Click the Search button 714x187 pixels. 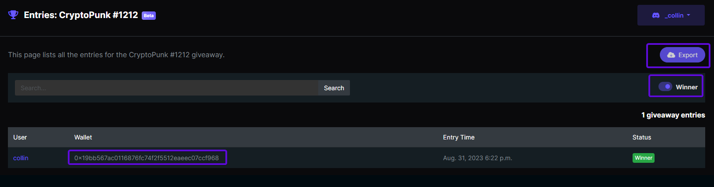(334, 88)
